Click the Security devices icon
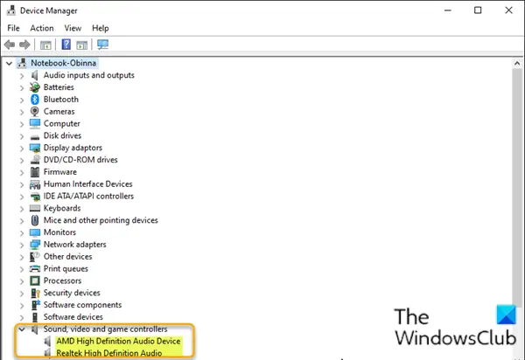525x360 pixels. [x=35, y=293]
